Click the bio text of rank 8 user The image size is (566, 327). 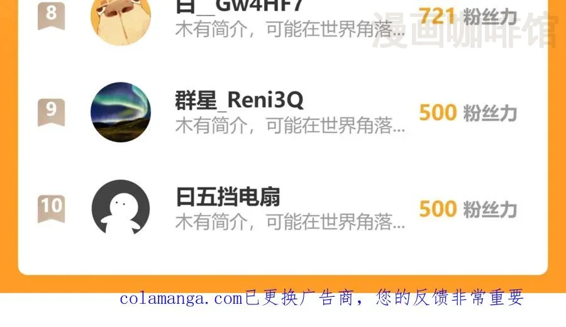click(290, 29)
